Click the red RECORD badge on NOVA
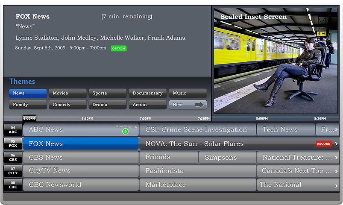Screen dimensions: 343x205 pos(324,144)
